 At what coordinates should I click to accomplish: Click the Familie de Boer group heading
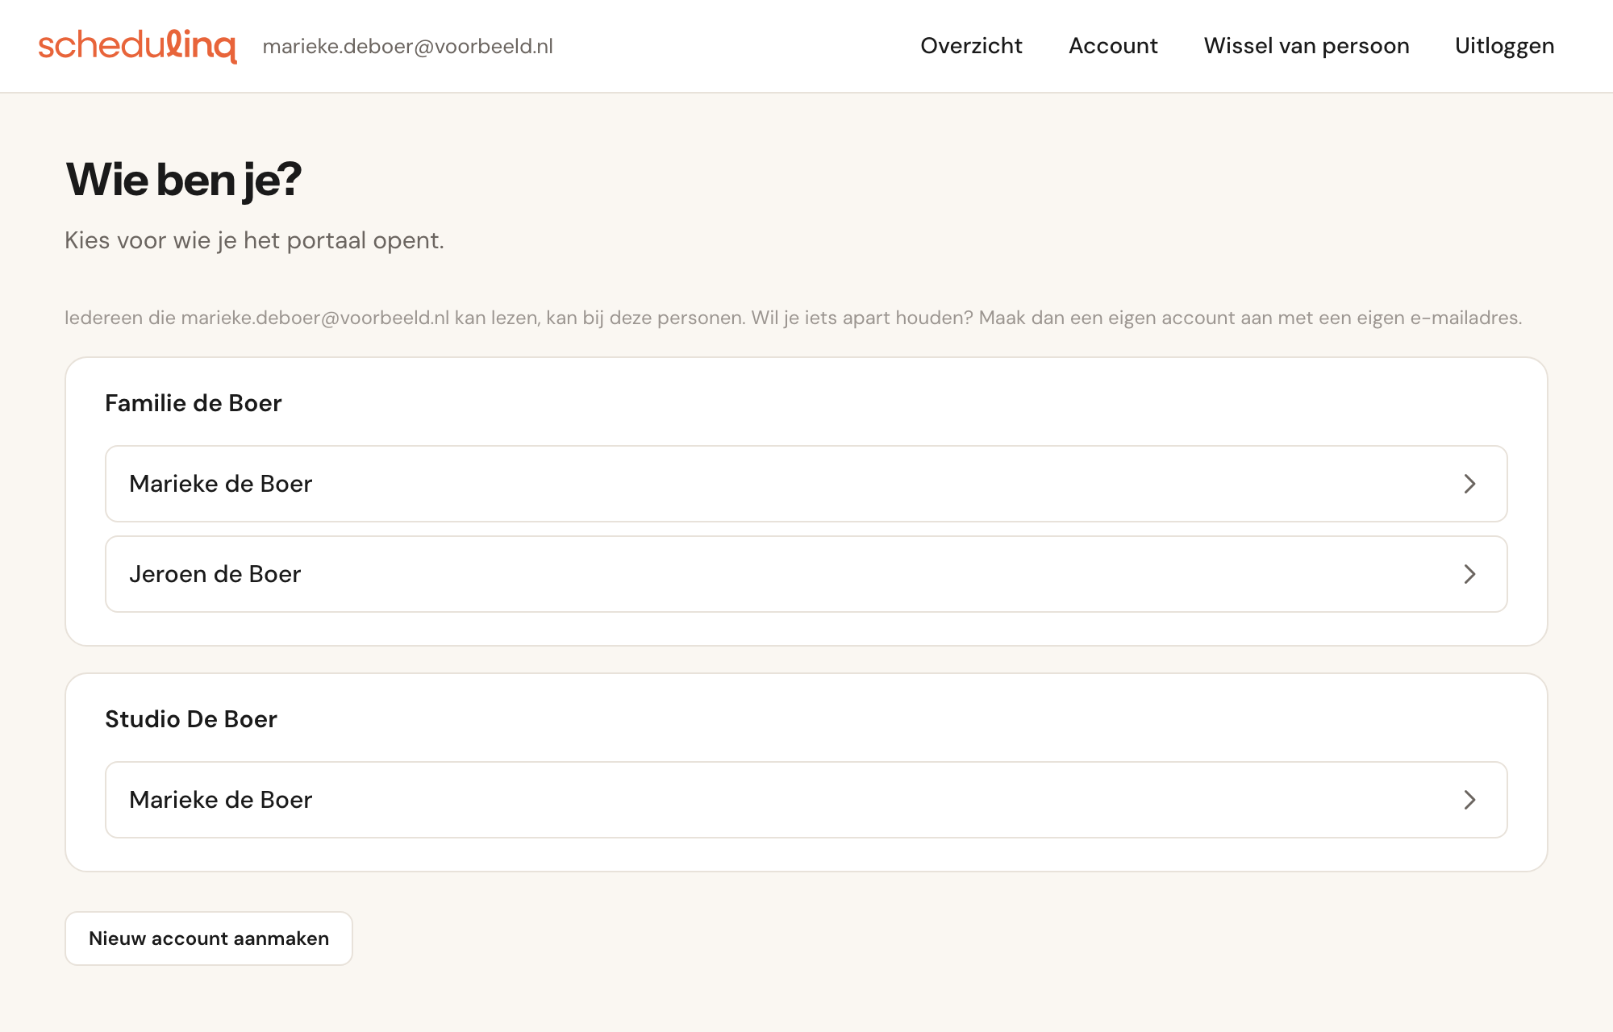[194, 403]
